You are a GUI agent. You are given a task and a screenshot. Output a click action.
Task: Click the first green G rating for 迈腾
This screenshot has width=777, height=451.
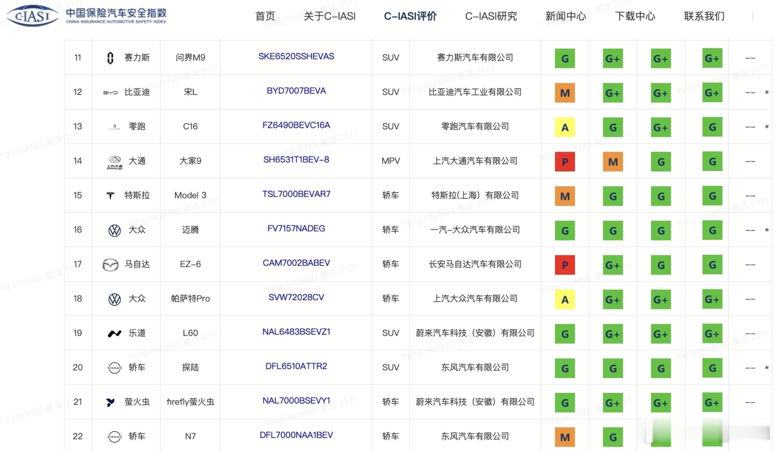coord(565,231)
